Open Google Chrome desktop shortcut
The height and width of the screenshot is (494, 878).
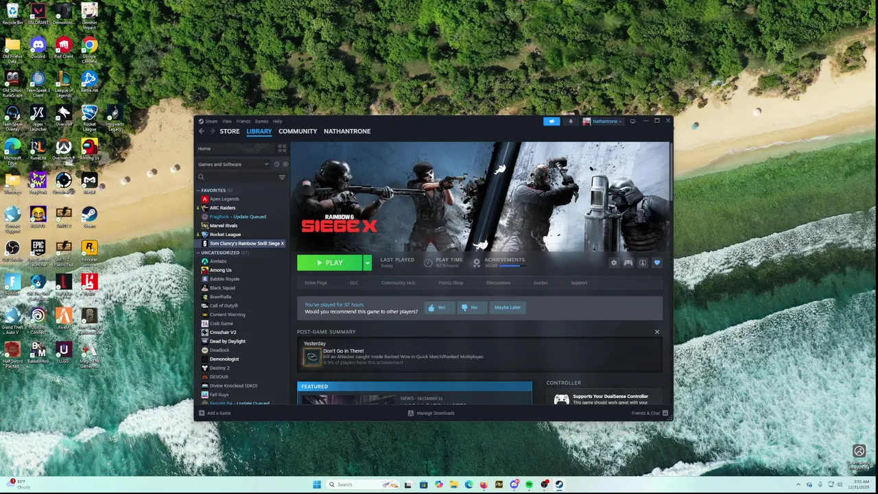click(x=89, y=48)
